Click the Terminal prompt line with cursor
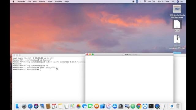Image resolution: width=196 pixels, height=110 pixels. (27, 70)
